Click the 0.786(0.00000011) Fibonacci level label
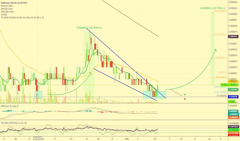240x141 pixels. tap(220, 77)
